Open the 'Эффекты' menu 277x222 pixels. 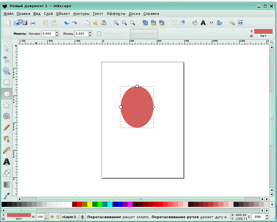pyautogui.click(x=116, y=14)
